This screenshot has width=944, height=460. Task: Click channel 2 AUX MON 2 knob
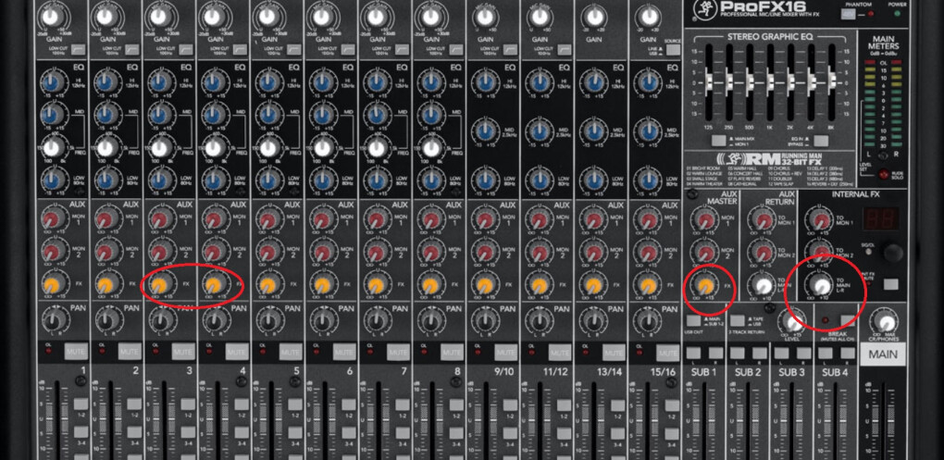click(x=106, y=251)
